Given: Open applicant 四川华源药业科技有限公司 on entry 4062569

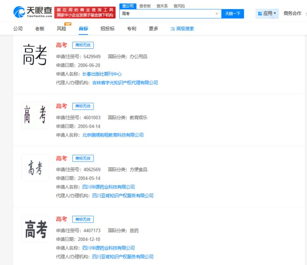Looking at the screenshot, I should pos(108,187).
